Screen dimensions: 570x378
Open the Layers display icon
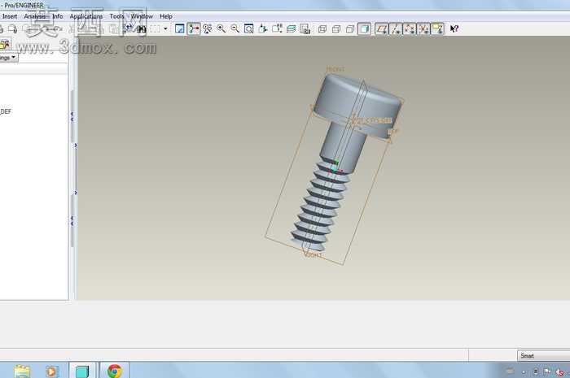(x=291, y=28)
